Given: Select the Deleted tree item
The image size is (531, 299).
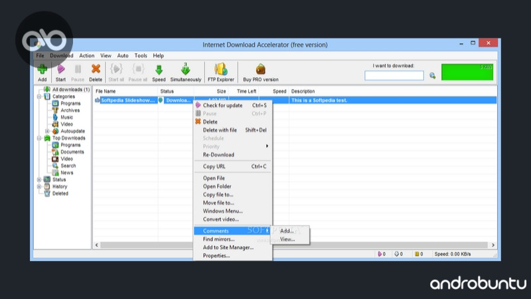Looking at the screenshot, I should [x=60, y=193].
